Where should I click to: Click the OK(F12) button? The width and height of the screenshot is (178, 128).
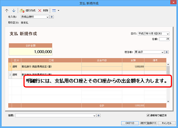point(130,123)
